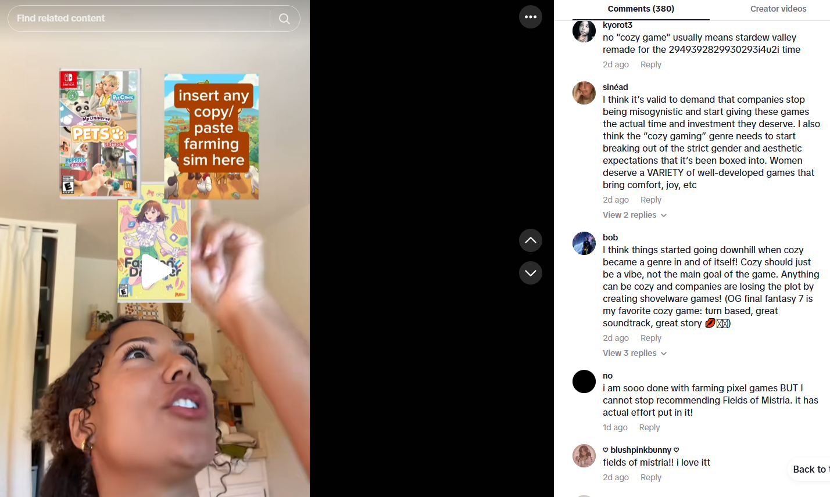Image resolution: width=830 pixels, height=497 pixels.
Task: Open the three-dot more options menu
Action: [x=531, y=17]
